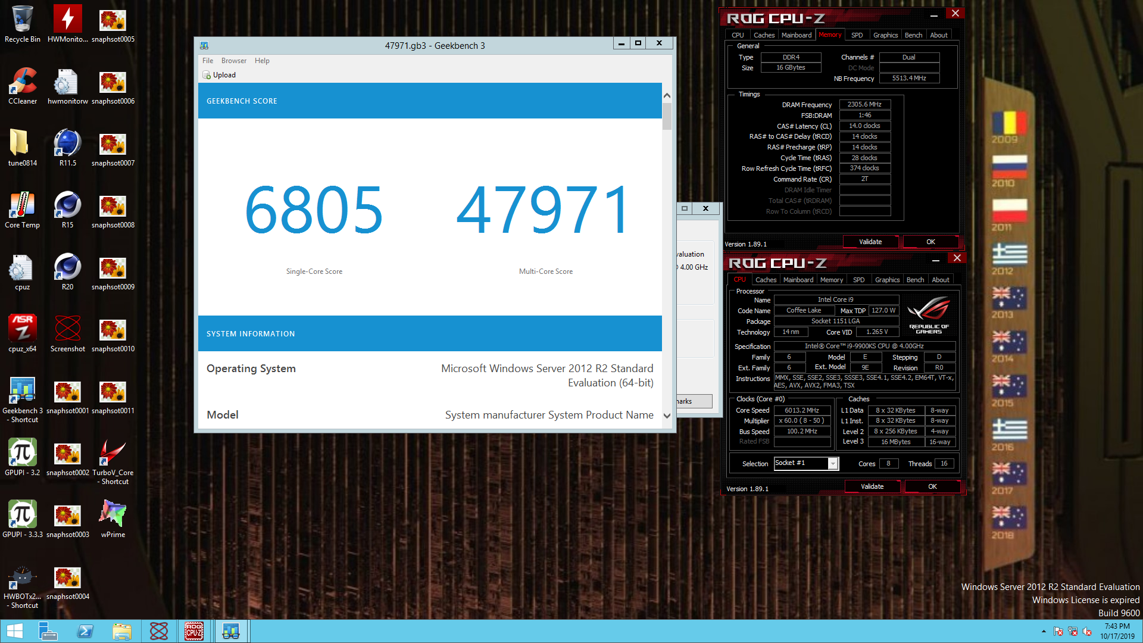
Task: Launch HWMonitor from the desktop
Action: tap(67, 24)
